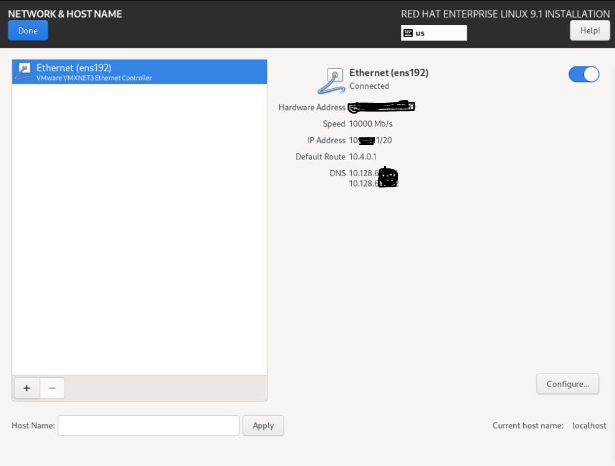Click the Connected status text
The height and width of the screenshot is (466, 615).
click(x=369, y=86)
